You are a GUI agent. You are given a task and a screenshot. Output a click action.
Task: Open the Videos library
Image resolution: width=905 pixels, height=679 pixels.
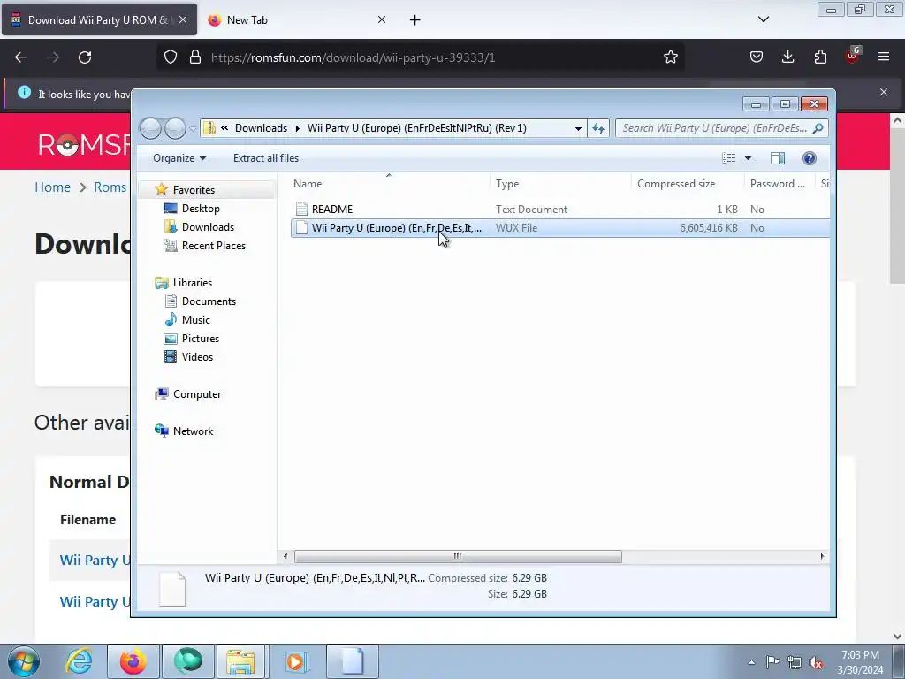point(197,357)
